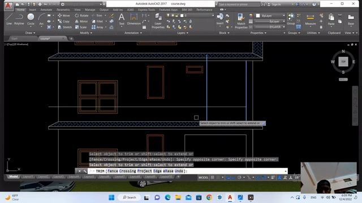Toggle MODEL space button in status bar
The height and width of the screenshot is (203, 362).
pos(203,178)
